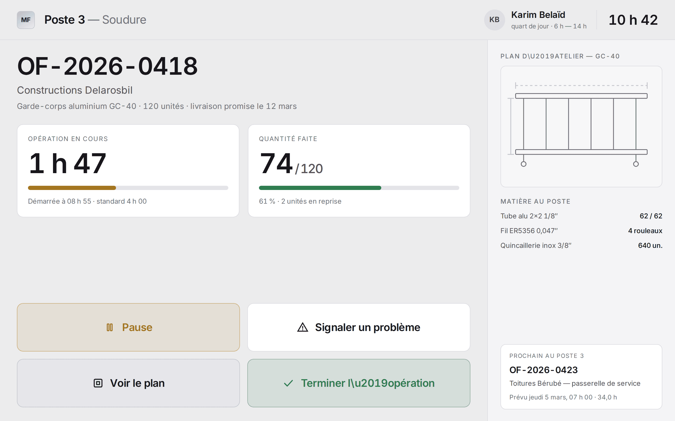
Task: Open the KB operator avatar
Action: click(x=494, y=20)
